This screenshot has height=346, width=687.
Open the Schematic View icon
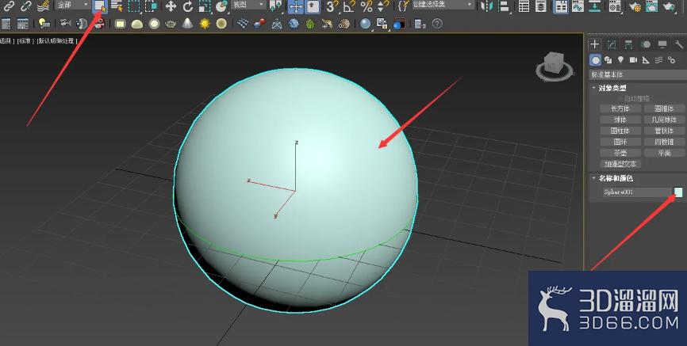click(x=594, y=6)
